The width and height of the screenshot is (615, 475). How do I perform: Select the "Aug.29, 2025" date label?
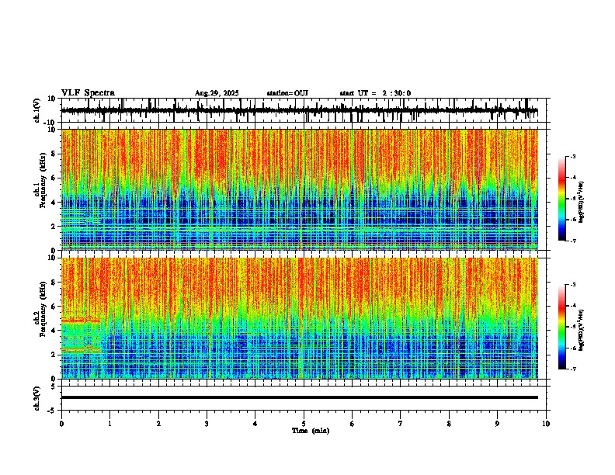pos(217,93)
